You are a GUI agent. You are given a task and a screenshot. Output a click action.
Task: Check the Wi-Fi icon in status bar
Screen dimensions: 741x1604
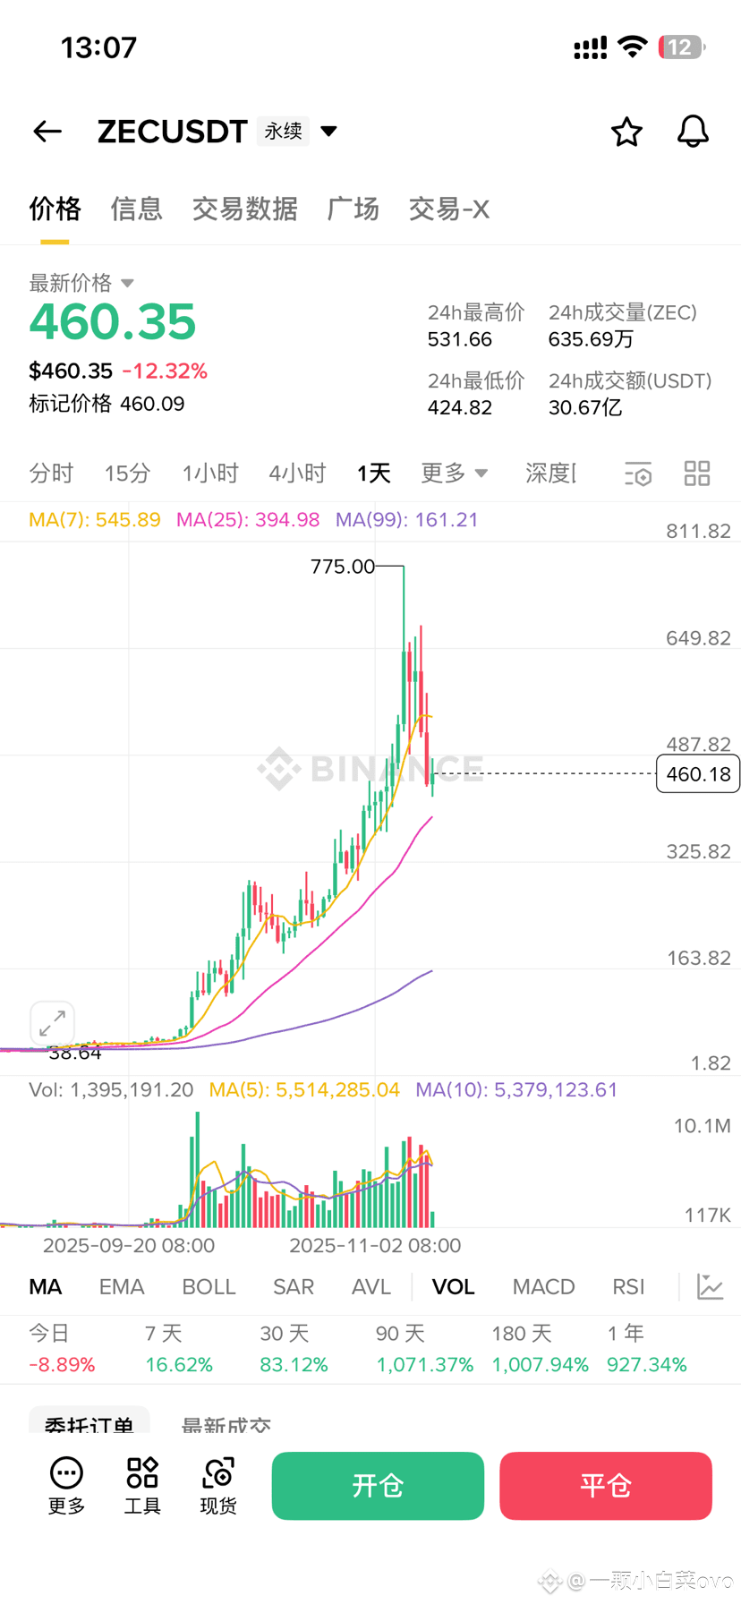[x=633, y=47]
